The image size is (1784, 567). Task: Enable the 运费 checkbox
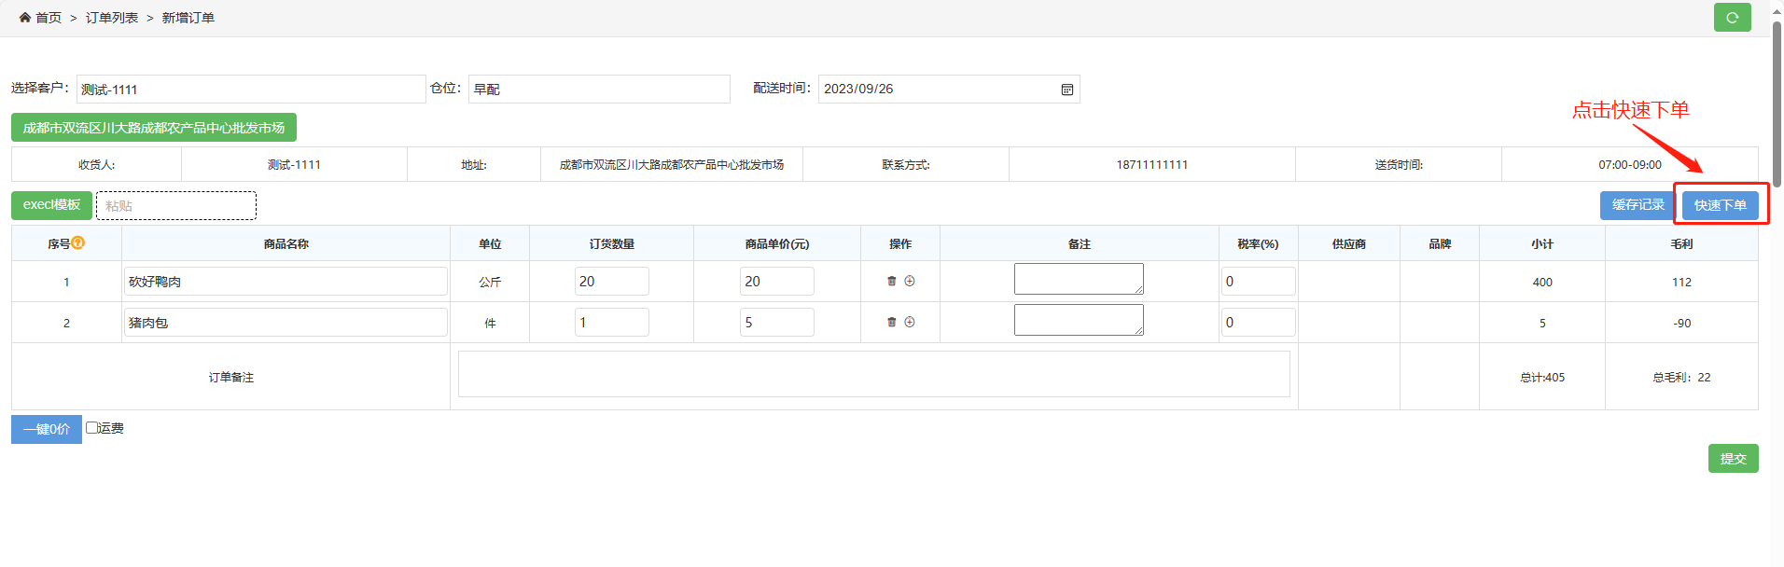pos(91,427)
